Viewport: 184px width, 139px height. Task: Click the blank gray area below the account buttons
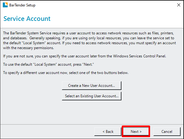tap(92, 112)
